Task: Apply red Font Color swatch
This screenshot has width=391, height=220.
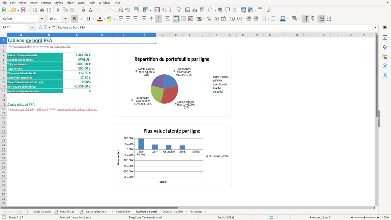Action: [100, 19]
